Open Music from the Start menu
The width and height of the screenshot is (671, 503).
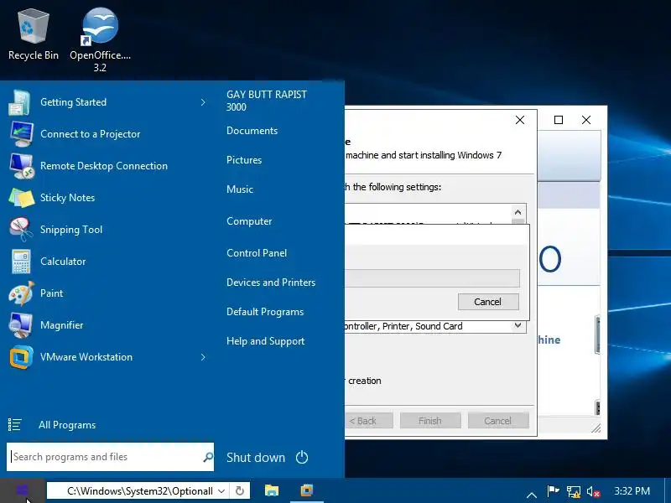coord(240,189)
